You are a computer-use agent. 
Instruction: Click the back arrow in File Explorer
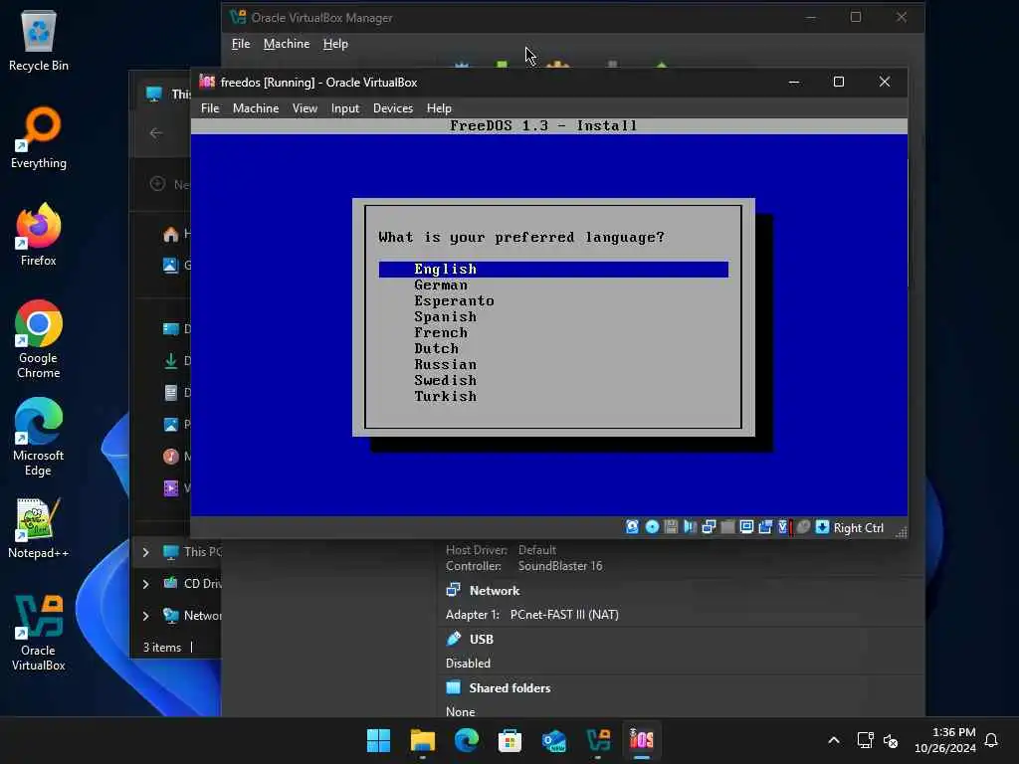(x=156, y=133)
